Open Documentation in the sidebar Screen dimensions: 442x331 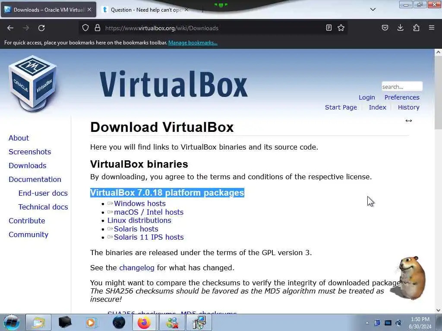coord(35,179)
